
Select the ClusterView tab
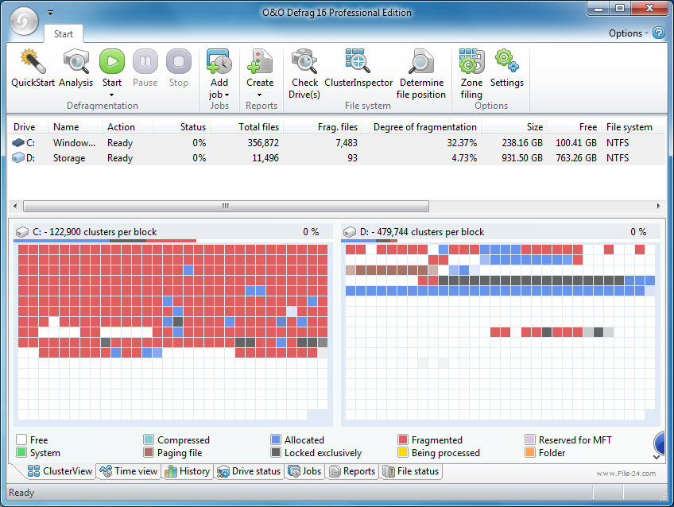point(60,471)
